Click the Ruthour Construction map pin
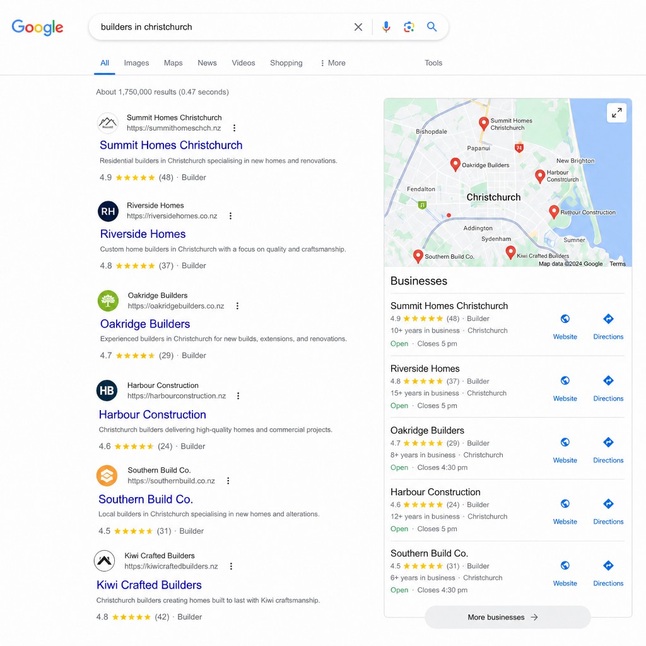The width and height of the screenshot is (646, 646). 554,212
